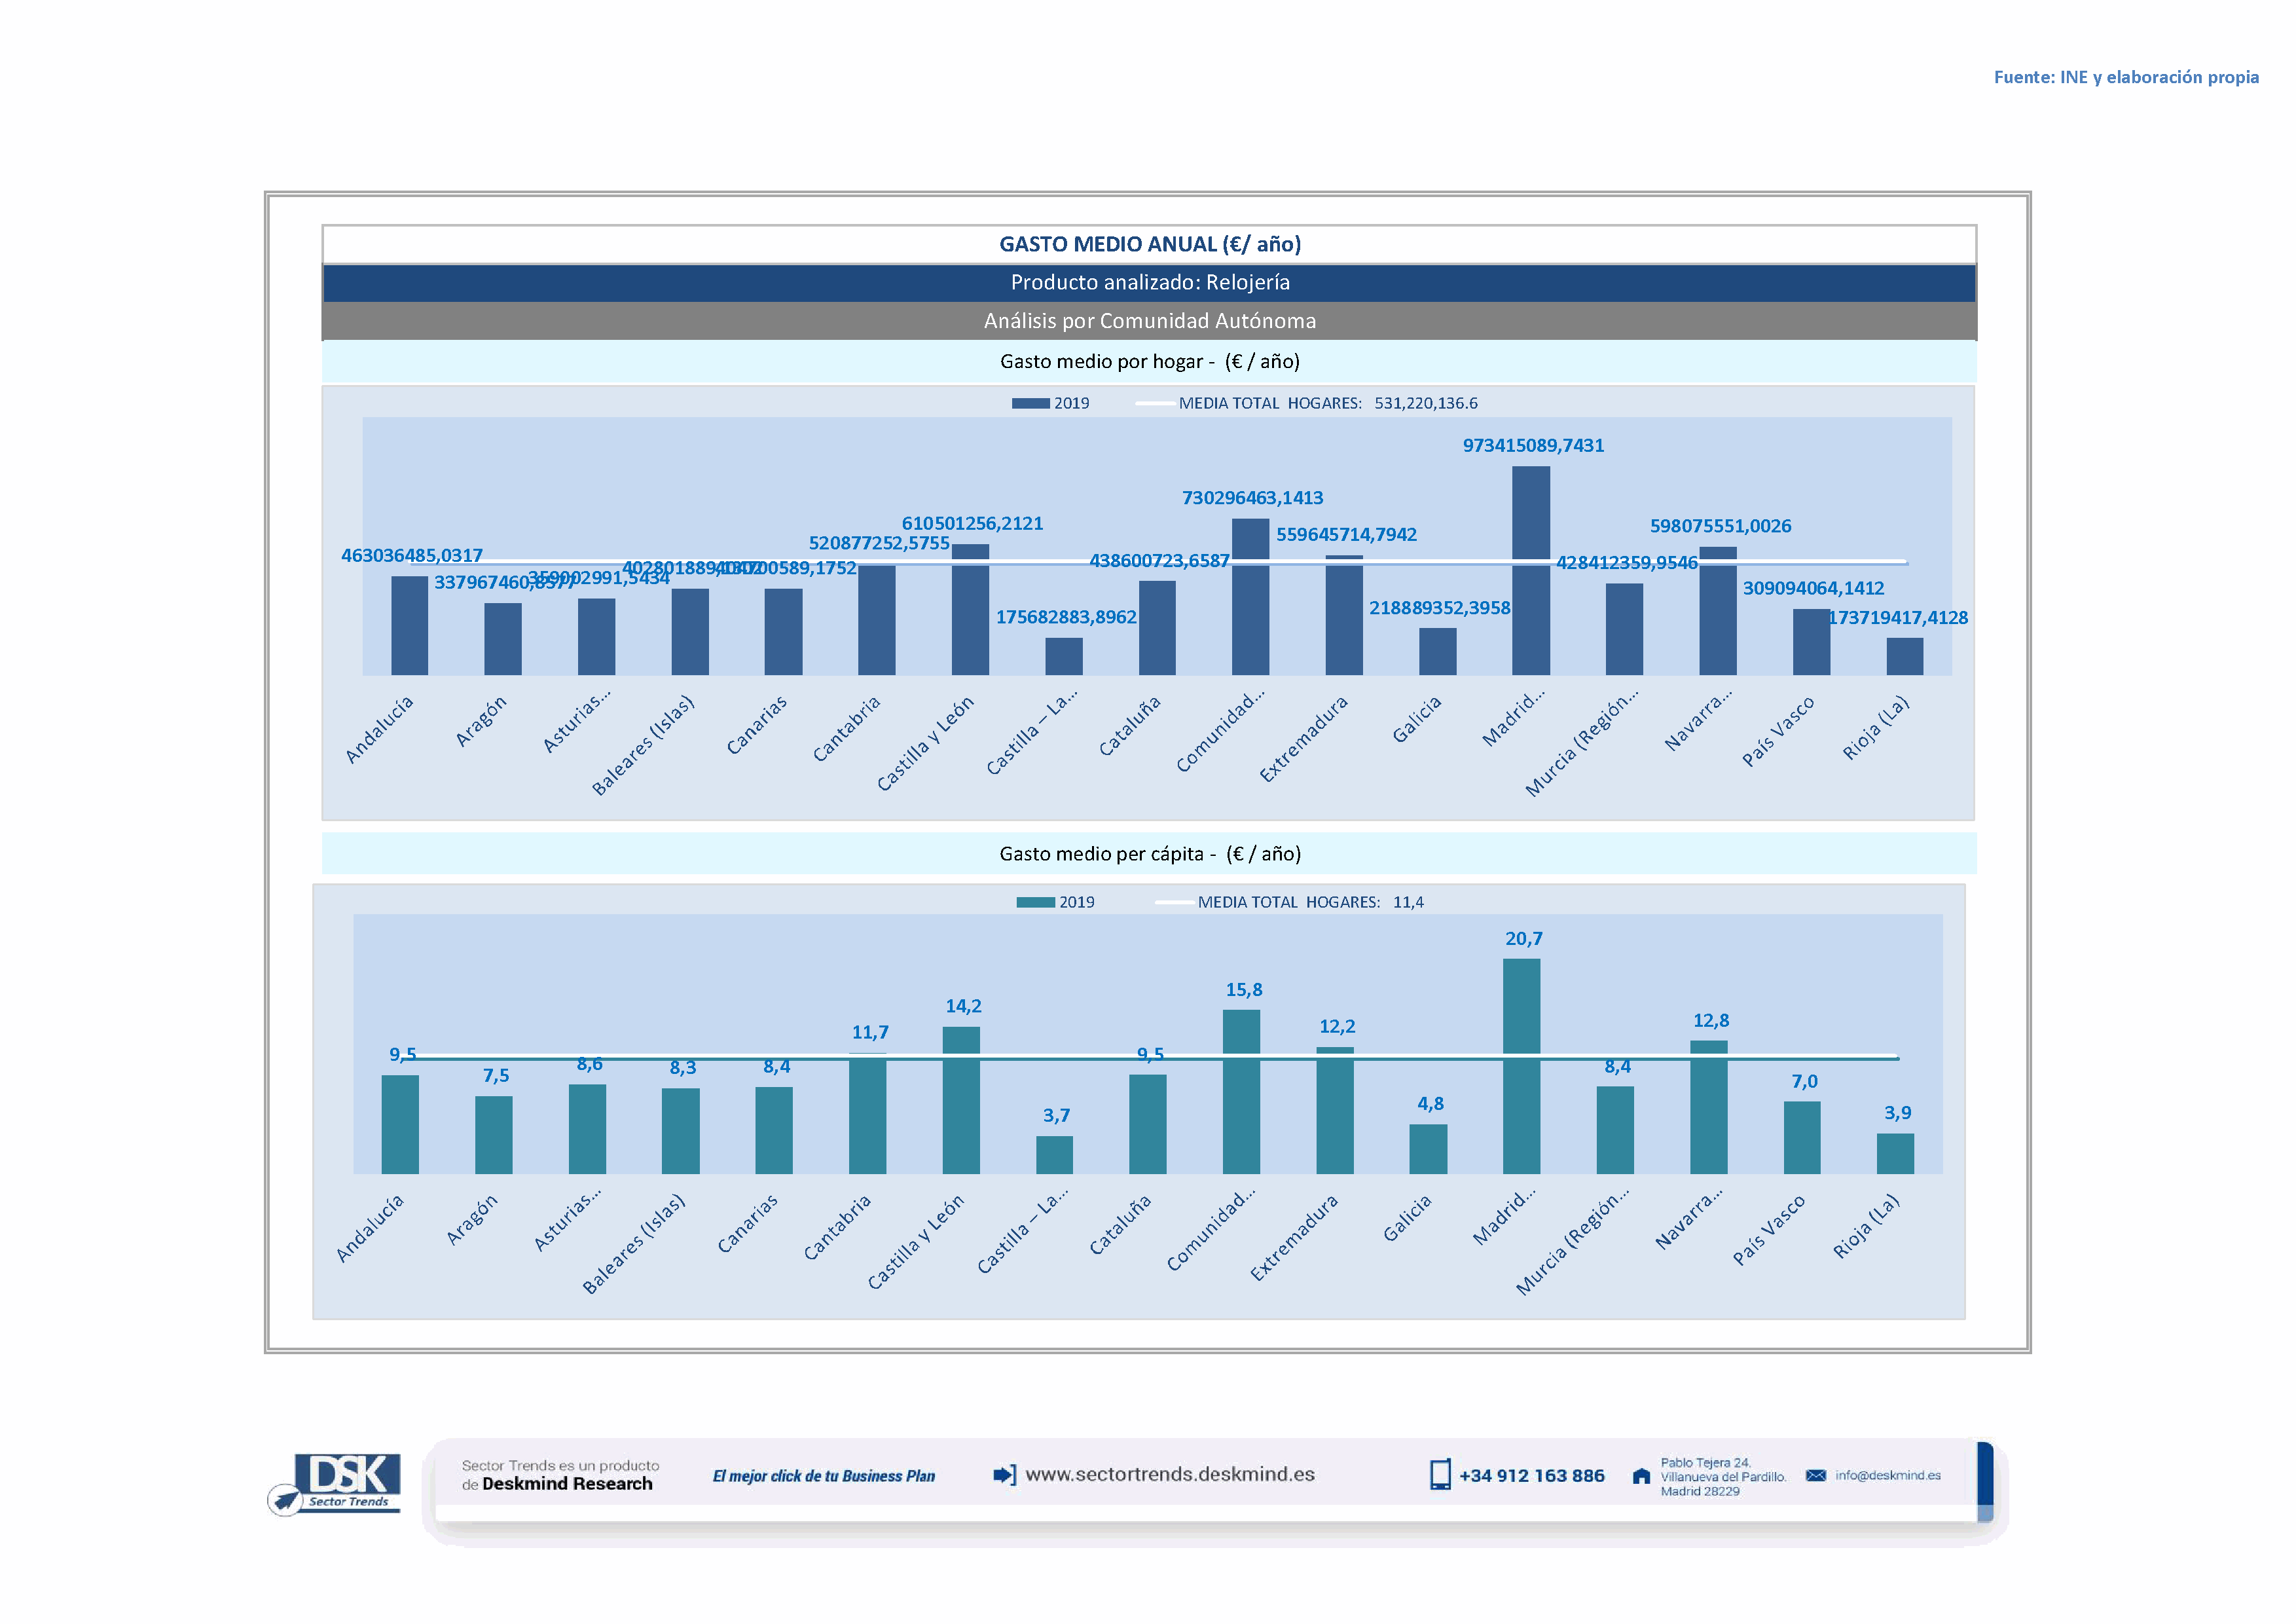
Task: Click 'El mejor click de tu Business Plan'
Action: pyautogui.click(x=823, y=1476)
